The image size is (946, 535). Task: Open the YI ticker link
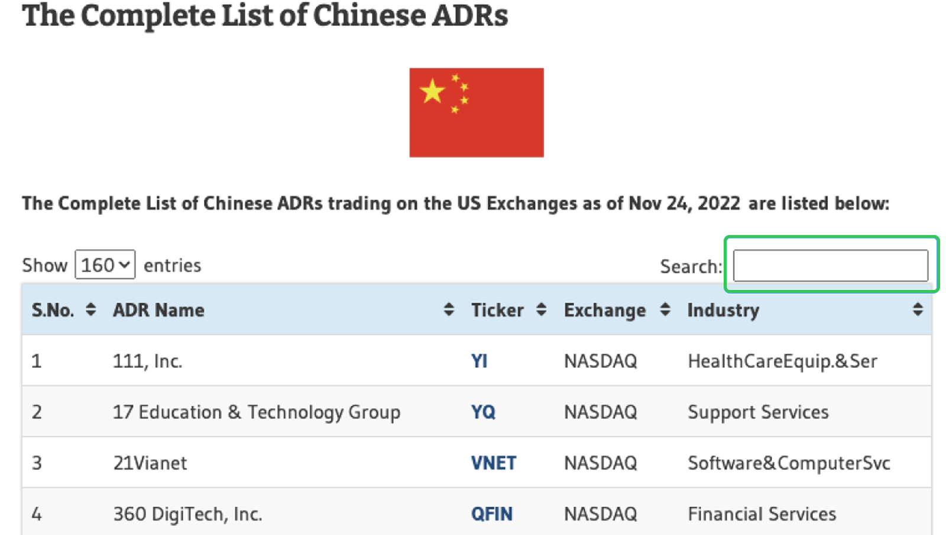tap(479, 361)
